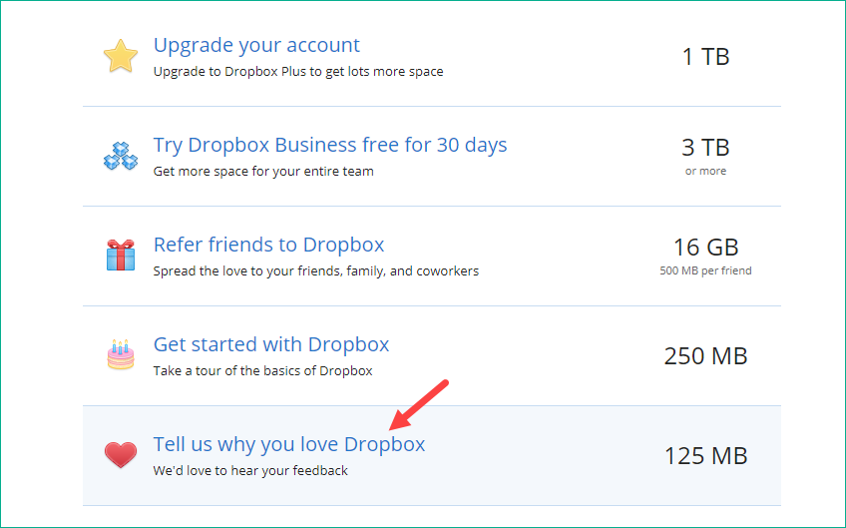
Task: Open the Refer friends to Dropbox link
Action: click(x=268, y=245)
